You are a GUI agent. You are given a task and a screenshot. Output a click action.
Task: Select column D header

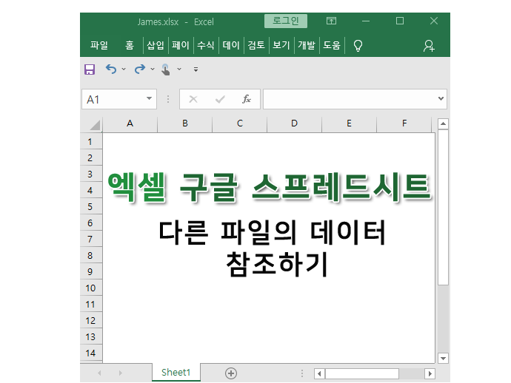coord(295,123)
